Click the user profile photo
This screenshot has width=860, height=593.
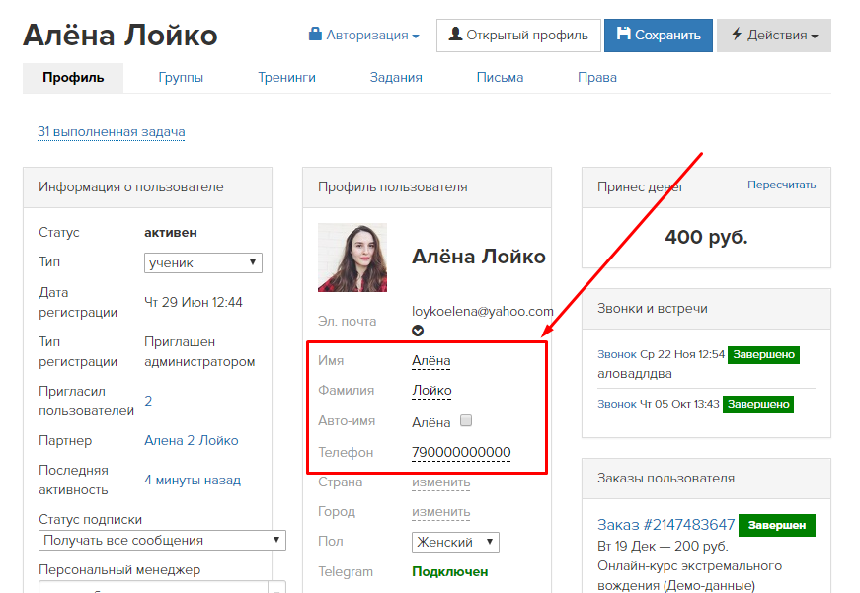(352, 258)
